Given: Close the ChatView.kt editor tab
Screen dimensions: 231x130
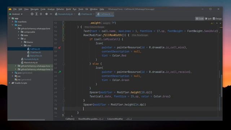Looking at the screenshot, I should [94, 14].
